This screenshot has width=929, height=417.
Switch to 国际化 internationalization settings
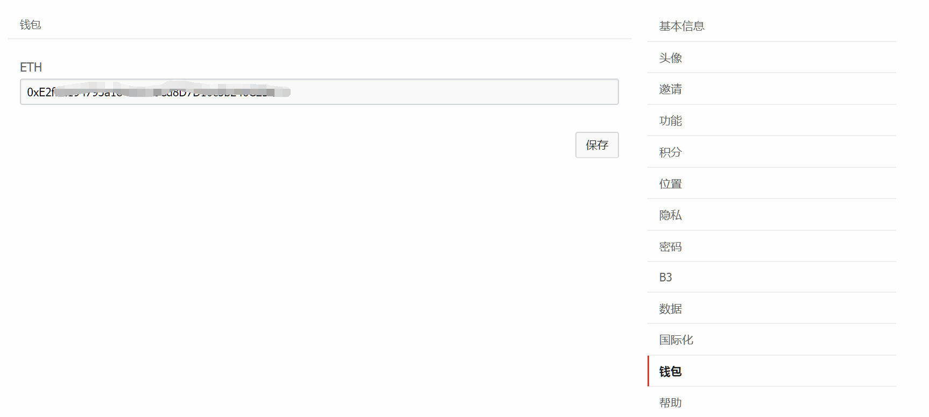676,340
